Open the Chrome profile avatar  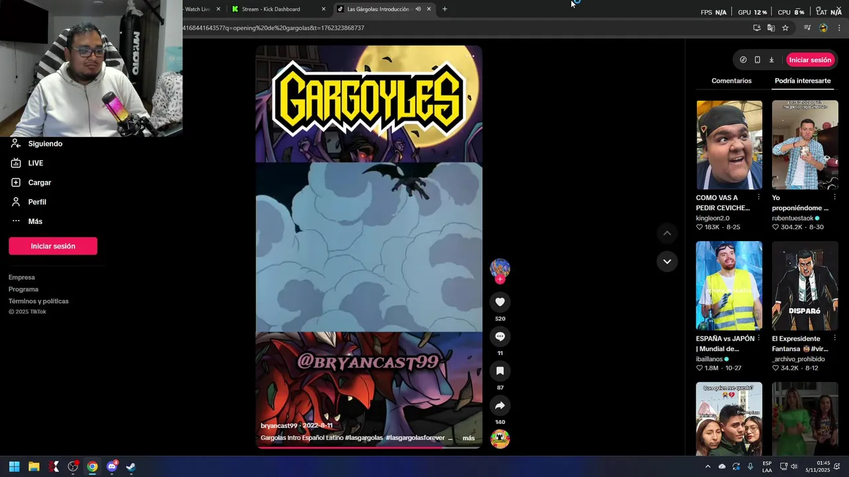coord(823,28)
